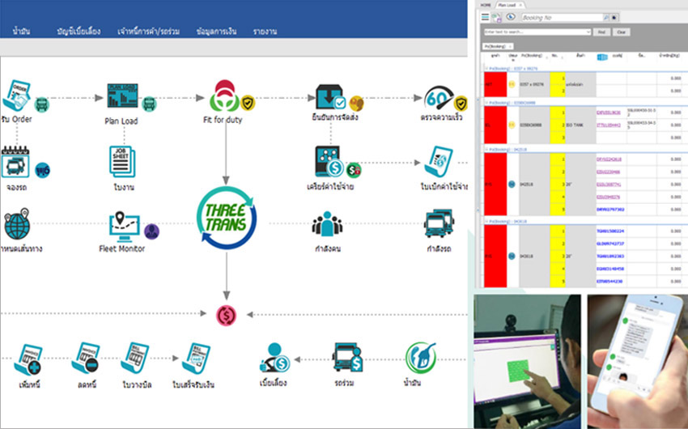Open the กำลังคน manpower icon

[x=327, y=224]
